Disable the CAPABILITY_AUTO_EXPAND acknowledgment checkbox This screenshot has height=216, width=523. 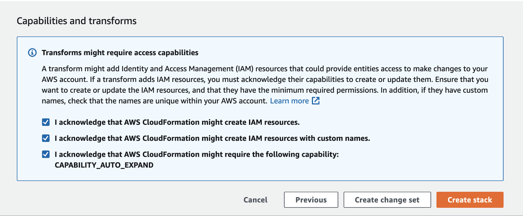46,154
